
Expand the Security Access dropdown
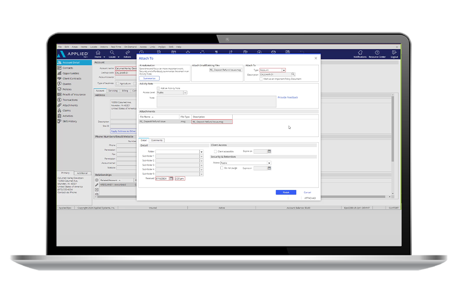pyautogui.click(x=269, y=163)
